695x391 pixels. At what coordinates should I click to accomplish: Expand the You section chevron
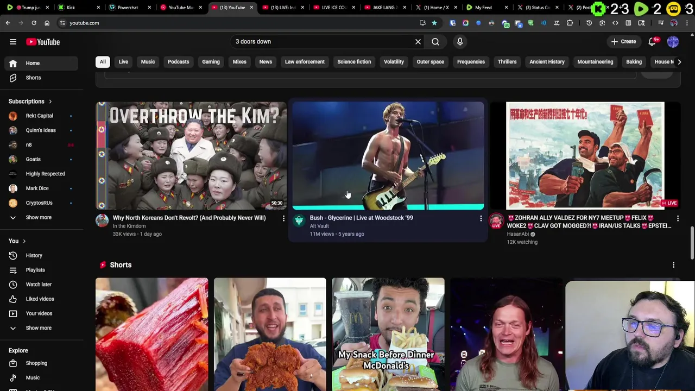point(24,241)
